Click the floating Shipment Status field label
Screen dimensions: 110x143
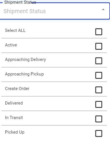(x=20, y=2)
